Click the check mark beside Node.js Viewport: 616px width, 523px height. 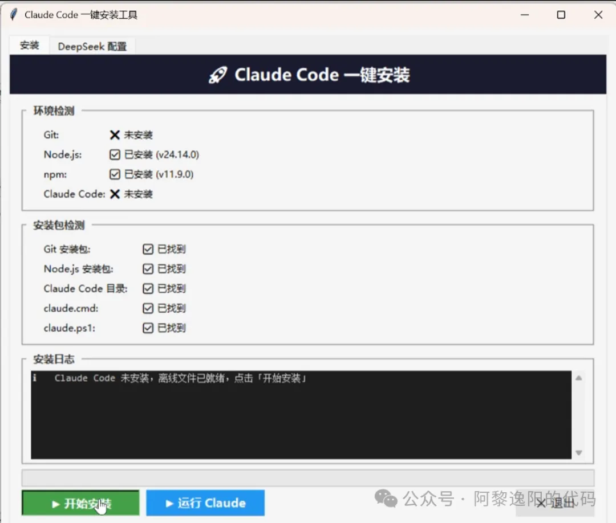[x=115, y=154]
